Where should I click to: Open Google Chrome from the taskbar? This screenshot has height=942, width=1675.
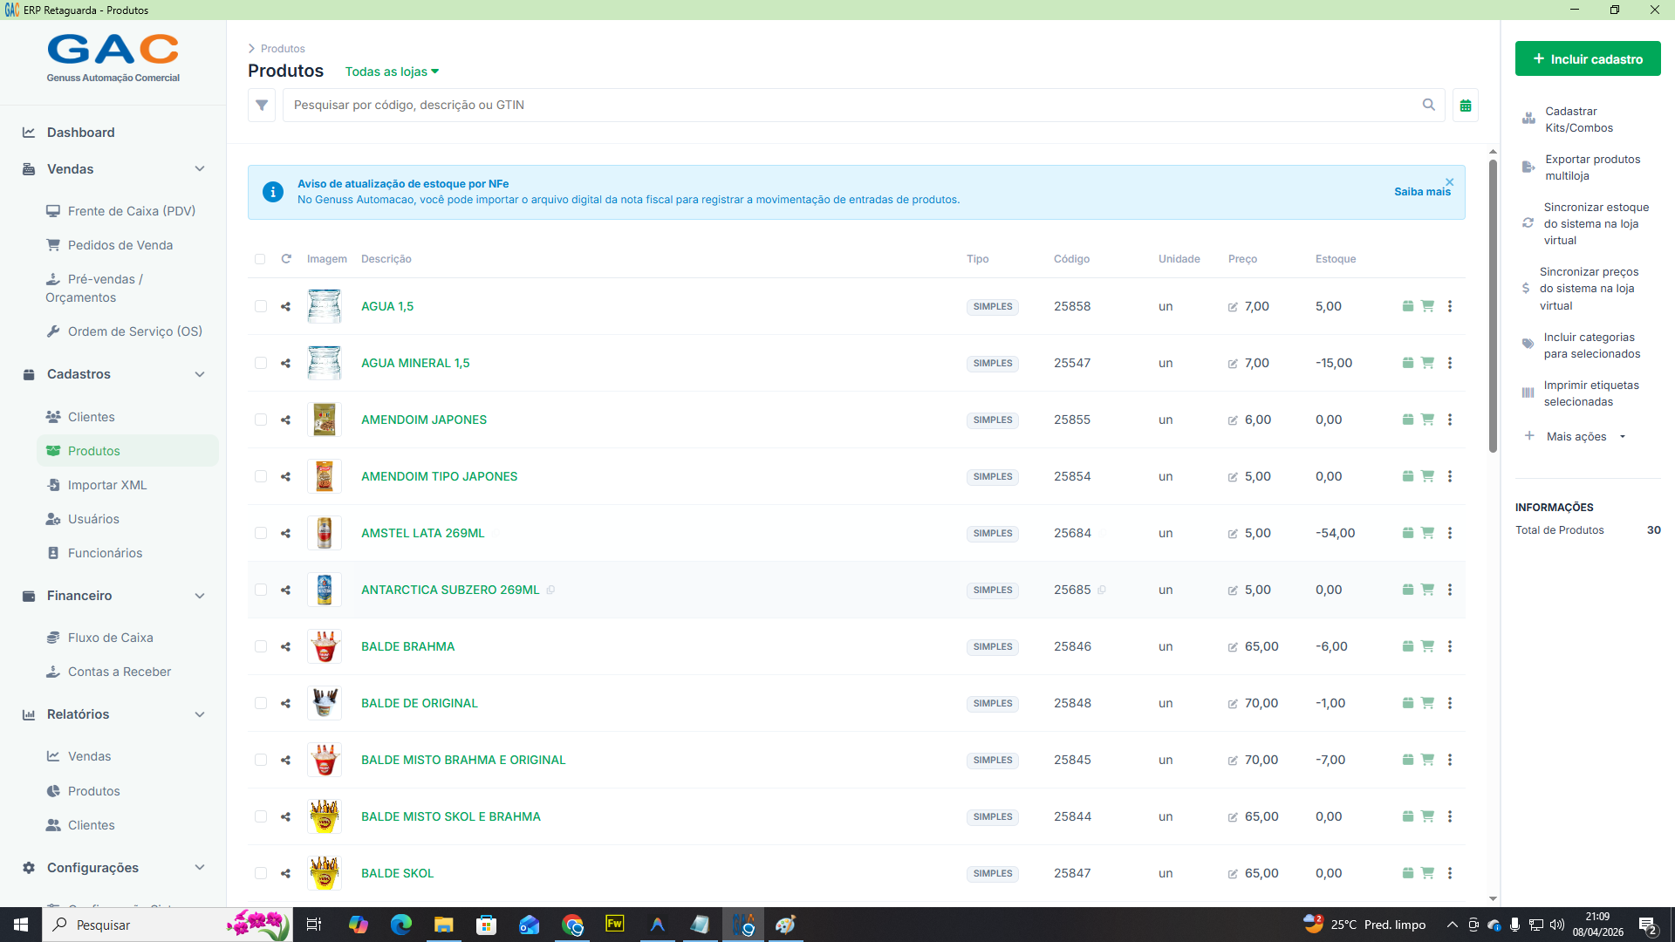tap(572, 925)
